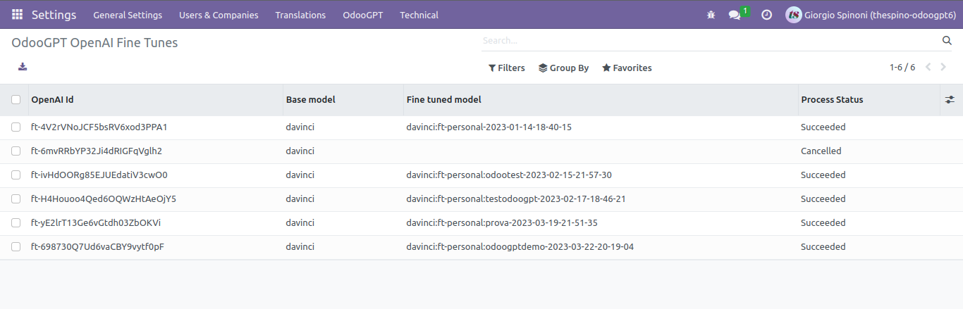The width and height of the screenshot is (963, 309).
Task: Open the conversations chat icon
Action: (x=734, y=15)
